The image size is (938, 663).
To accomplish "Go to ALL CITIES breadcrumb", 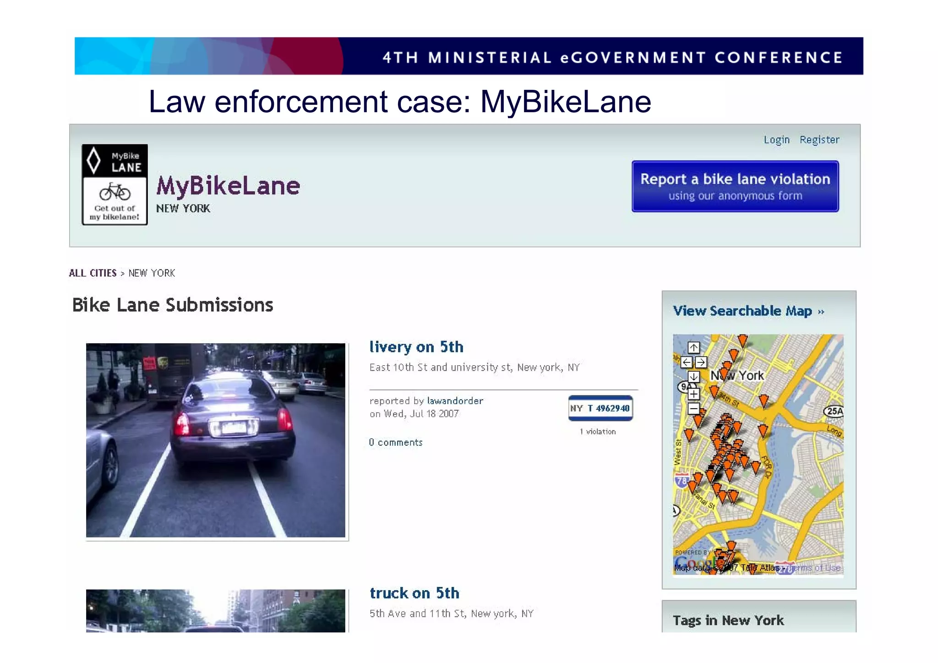I will point(93,273).
